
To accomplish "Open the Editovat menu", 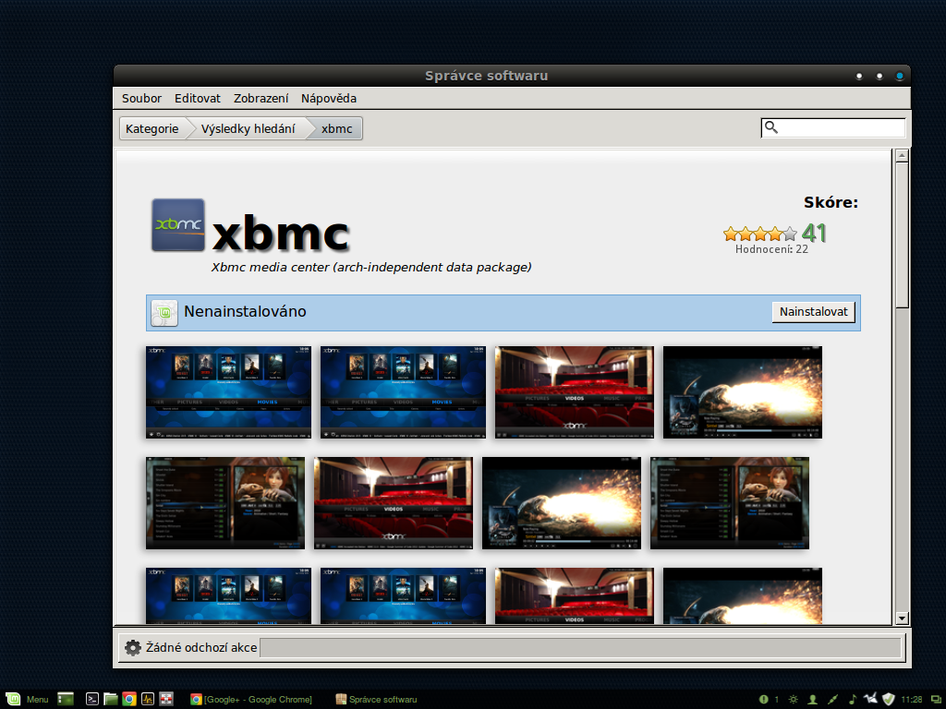I will pyautogui.click(x=198, y=98).
